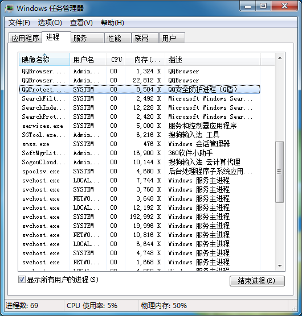Minimize the Task Manager window
Viewport: 302px width, 316px height.
pyautogui.click(x=248, y=6)
